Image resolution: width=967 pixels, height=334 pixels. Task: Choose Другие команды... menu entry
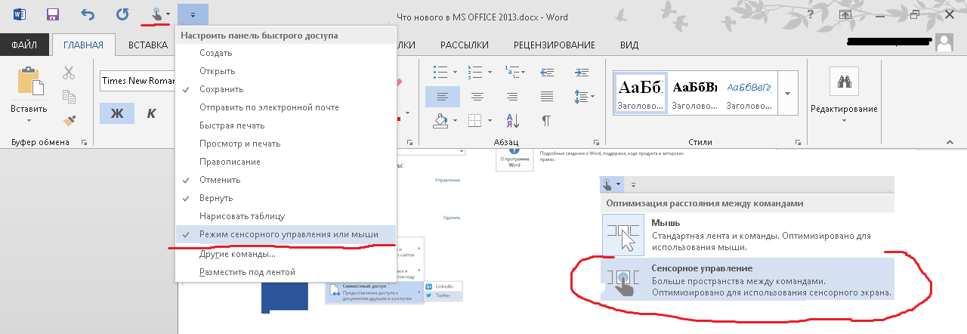coord(286,253)
